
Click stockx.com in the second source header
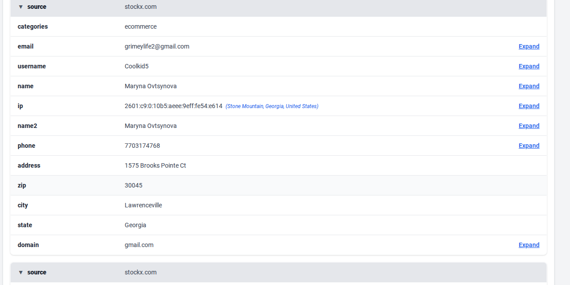tap(141, 272)
